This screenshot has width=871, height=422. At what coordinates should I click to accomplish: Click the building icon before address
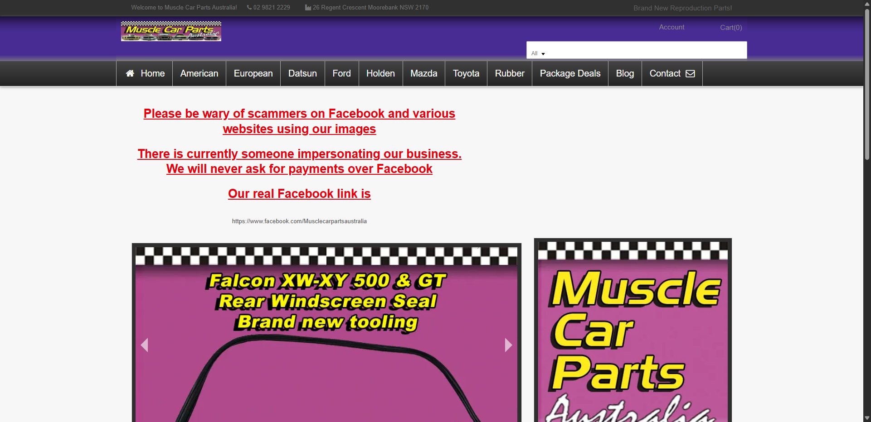pyautogui.click(x=308, y=7)
